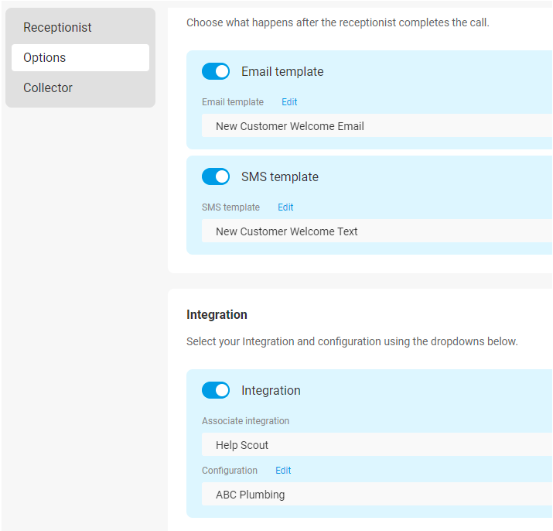Select the Options sidebar item
The width and height of the screenshot is (553, 531).
(x=80, y=57)
